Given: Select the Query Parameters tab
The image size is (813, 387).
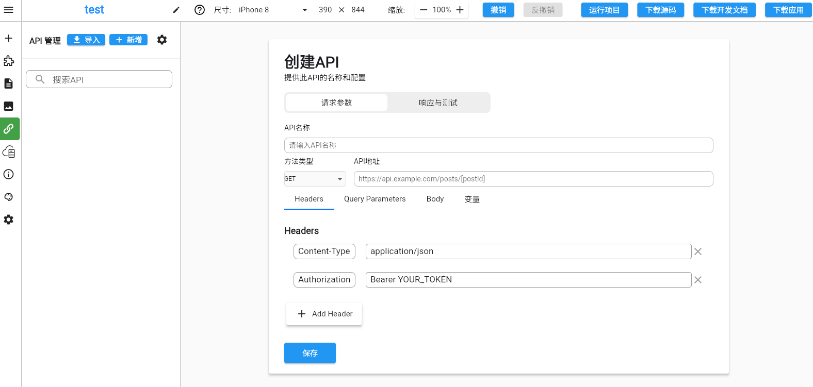Looking at the screenshot, I should (375, 199).
